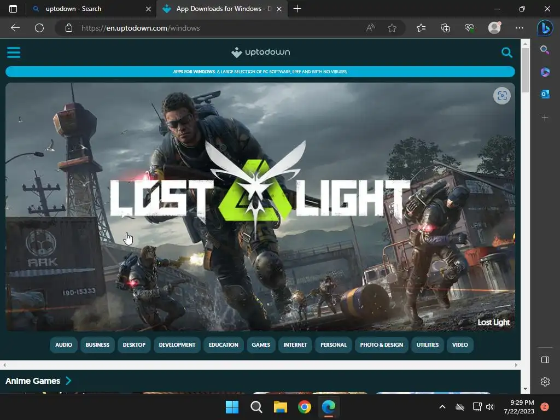Open the BUSINESS category
The image size is (560, 420).
97,345
